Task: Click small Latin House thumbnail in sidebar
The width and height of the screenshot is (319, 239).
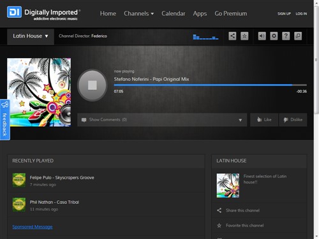Action: pyautogui.click(x=228, y=185)
